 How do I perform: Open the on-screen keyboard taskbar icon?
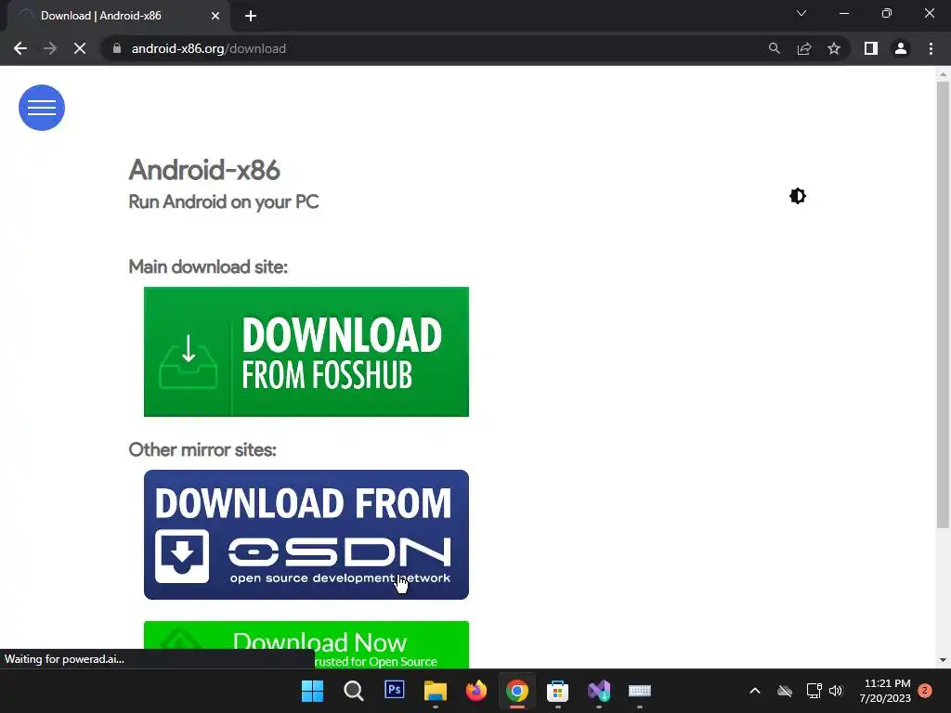(639, 691)
